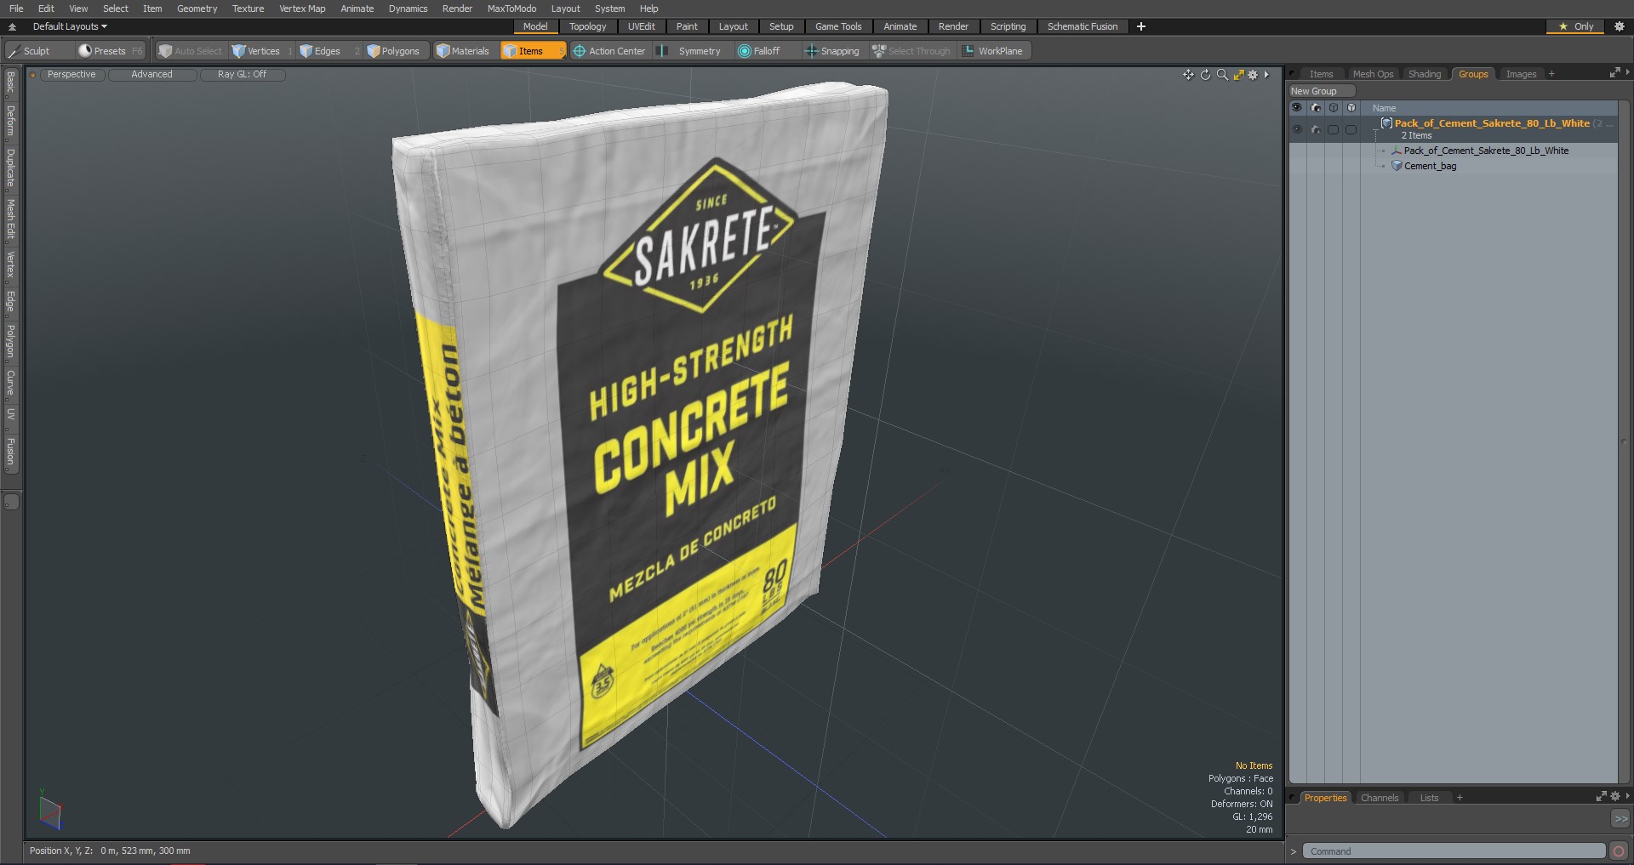This screenshot has width=1634, height=865.
Task: Switch to the Lists tab
Action: pos(1429,798)
